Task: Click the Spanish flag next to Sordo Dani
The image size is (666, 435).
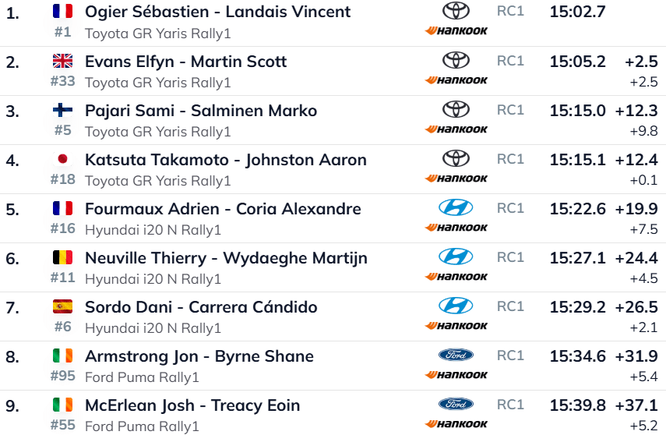Action: [x=62, y=306]
